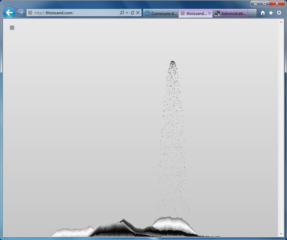Click the Administrati tab crest icon
This screenshot has width=287, height=240.
pyautogui.click(x=217, y=13)
